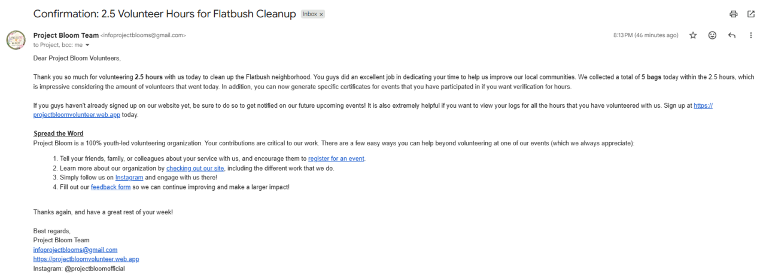Reply to the email
This screenshot has height=280, width=766.
(x=731, y=35)
